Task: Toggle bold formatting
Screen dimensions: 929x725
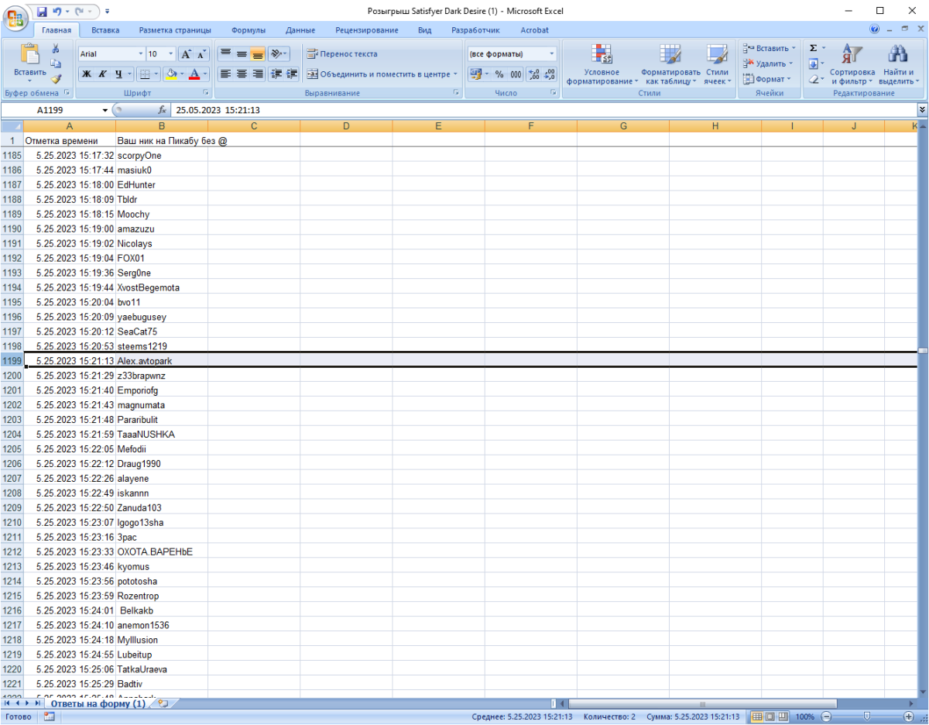Action: pos(86,74)
